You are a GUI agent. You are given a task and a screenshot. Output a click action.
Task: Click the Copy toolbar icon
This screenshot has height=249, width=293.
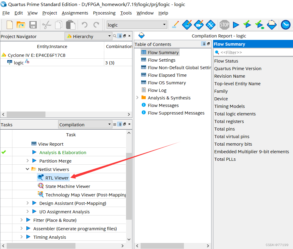click(x=59, y=25)
